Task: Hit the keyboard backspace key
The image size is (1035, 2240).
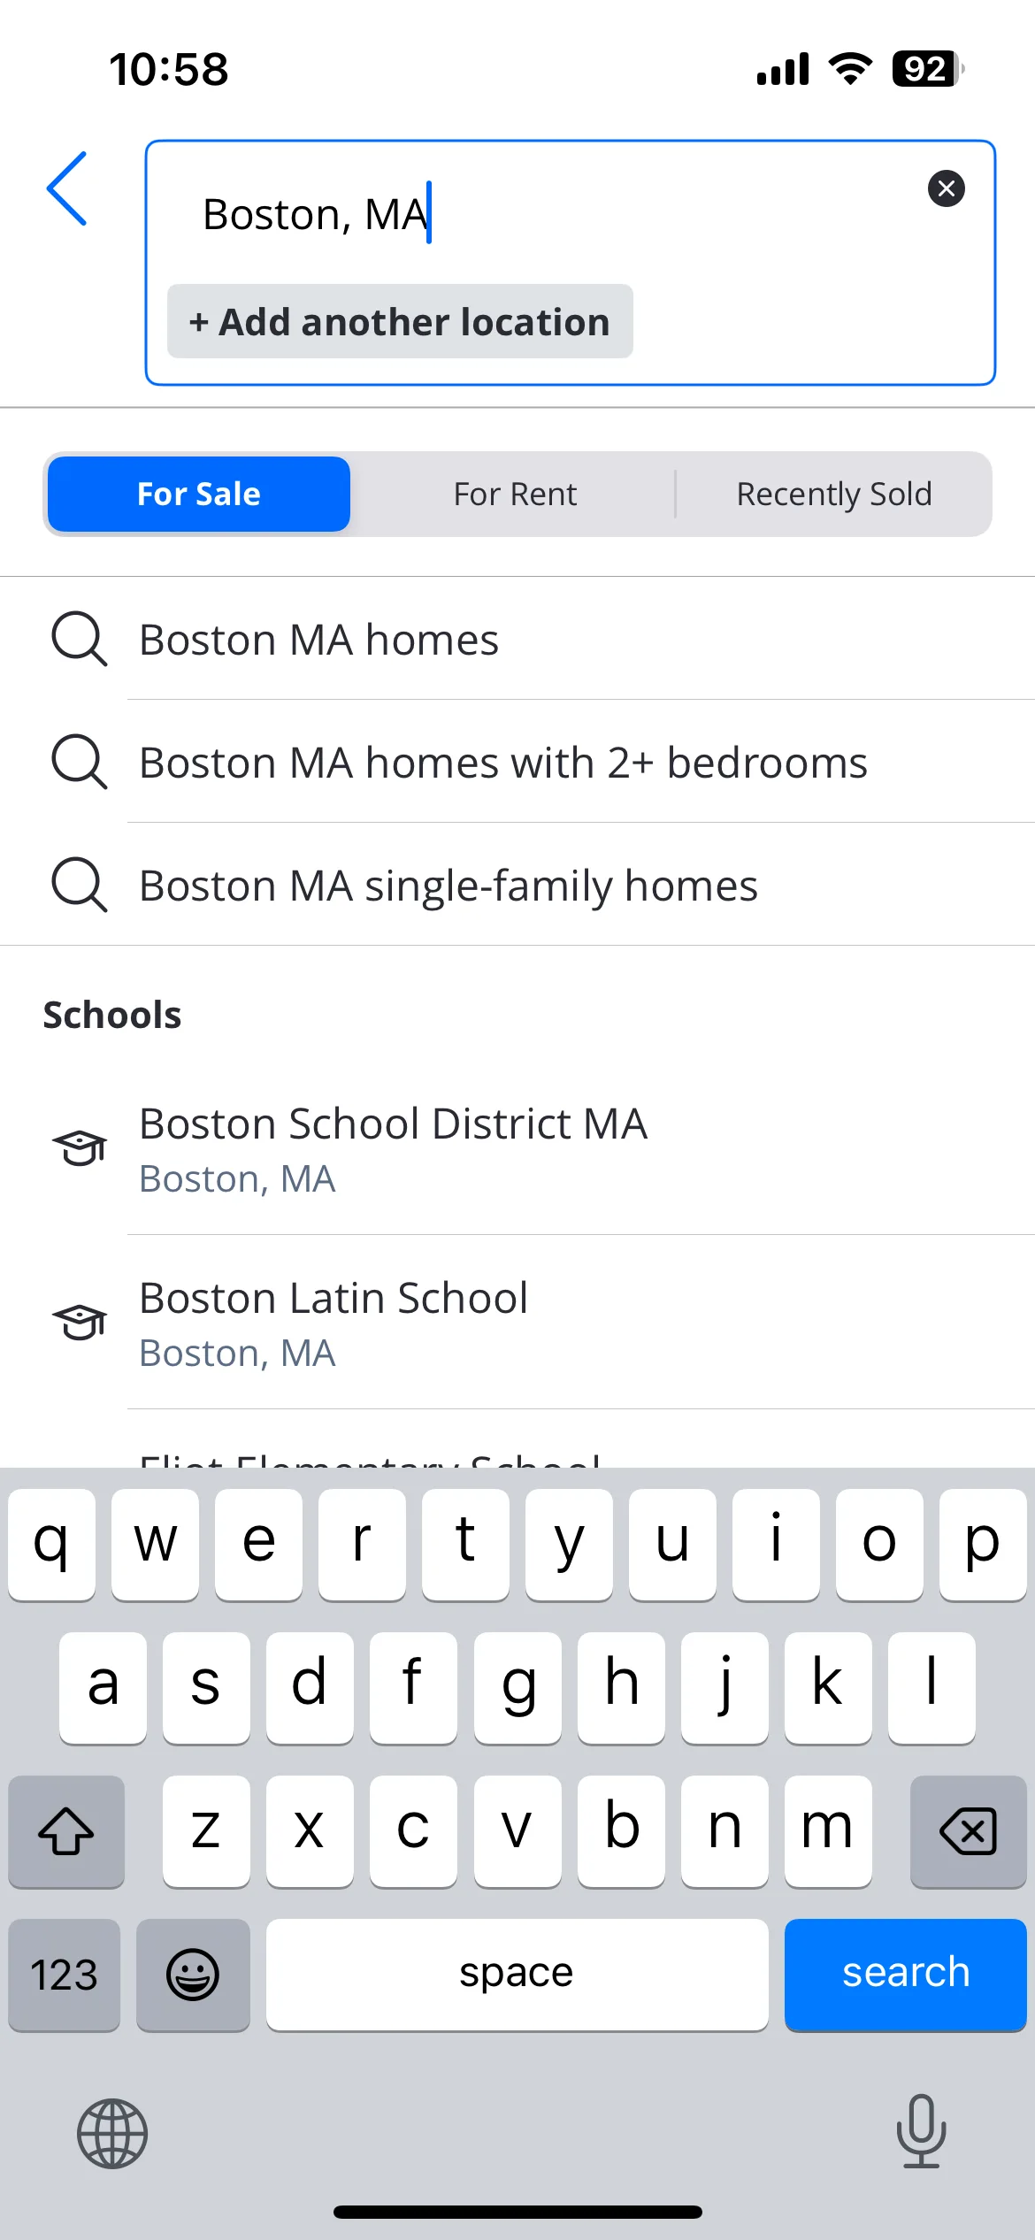Action: point(968,1830)
